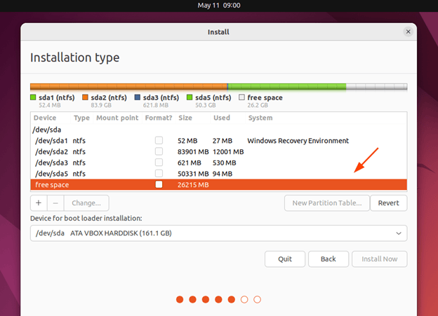
Task: Select the /dev/sda tree row
Action: [x=46, y=130]
